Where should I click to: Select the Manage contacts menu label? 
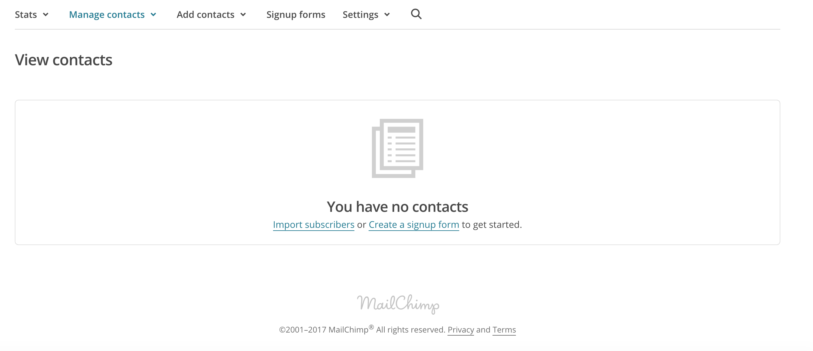(x=107, y=14)
